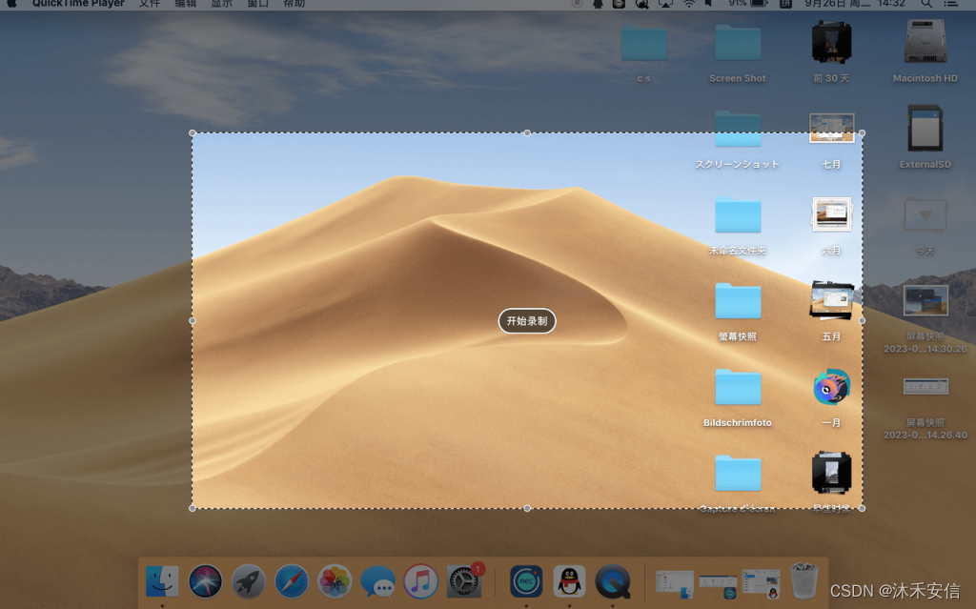Screen dimensions: 976x609
Task: Restore minimized Finder window in Dock
Action: tap(675, 584)
